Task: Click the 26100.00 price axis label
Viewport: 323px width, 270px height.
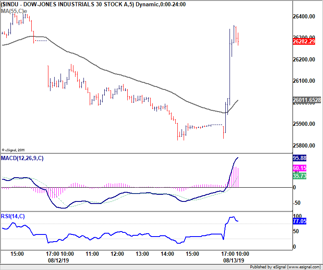Action: click(304, 81)
